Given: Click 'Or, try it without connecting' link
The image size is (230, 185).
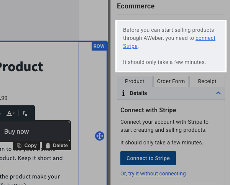Looking at the screenshot, I should [153, 174].
